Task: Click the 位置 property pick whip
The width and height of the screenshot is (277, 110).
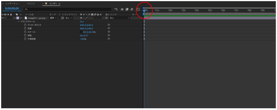Action: pyautogui.click(x=109, y=28)
